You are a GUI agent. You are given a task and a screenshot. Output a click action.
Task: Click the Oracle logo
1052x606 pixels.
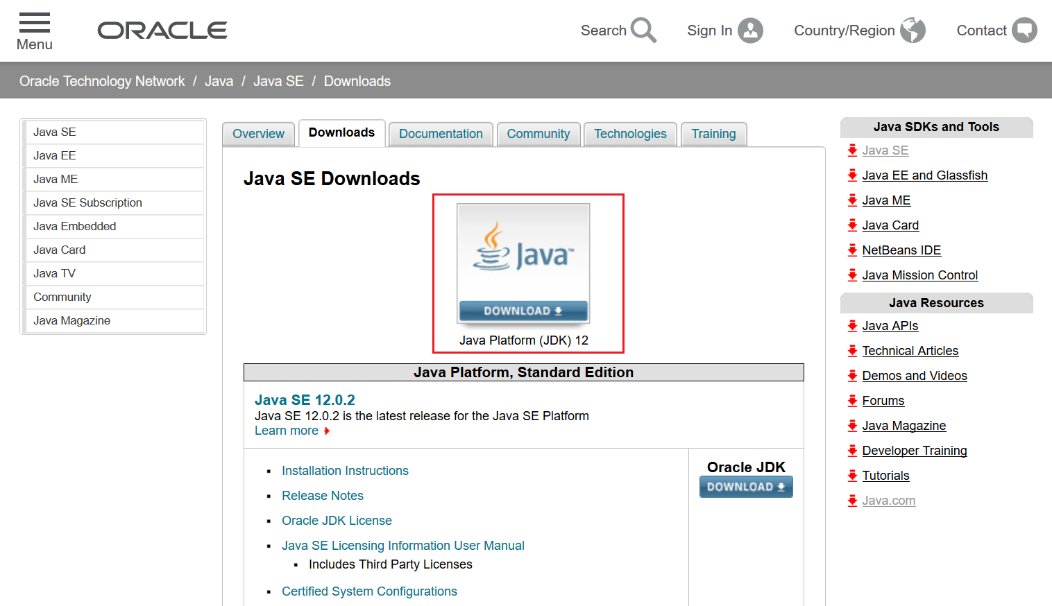(x=162, y=31)
